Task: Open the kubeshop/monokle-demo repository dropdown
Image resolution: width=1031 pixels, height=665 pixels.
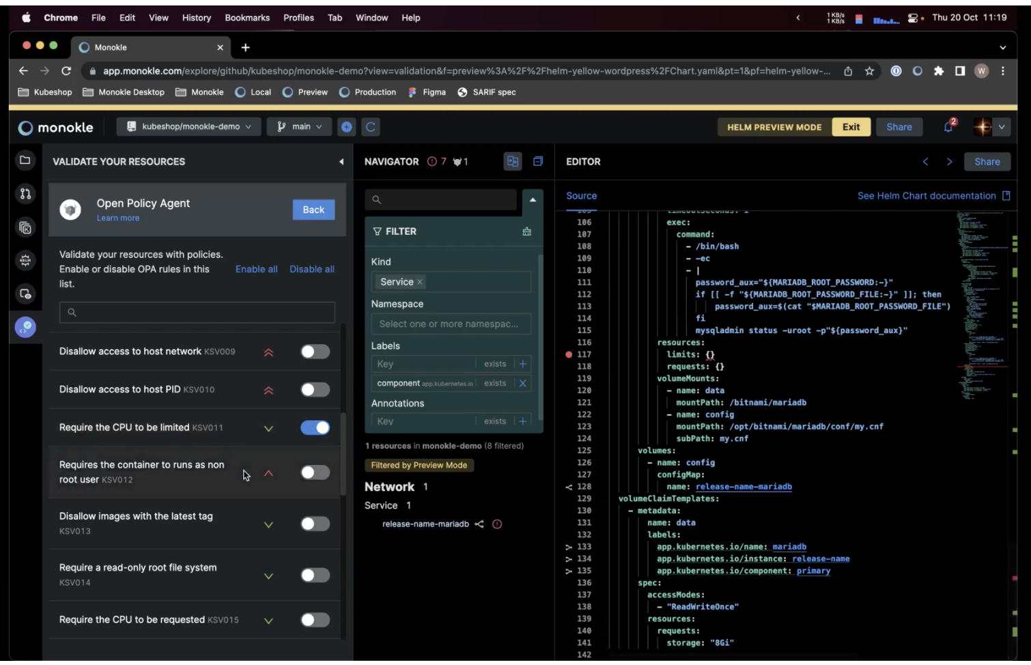Action: (189, 127)
